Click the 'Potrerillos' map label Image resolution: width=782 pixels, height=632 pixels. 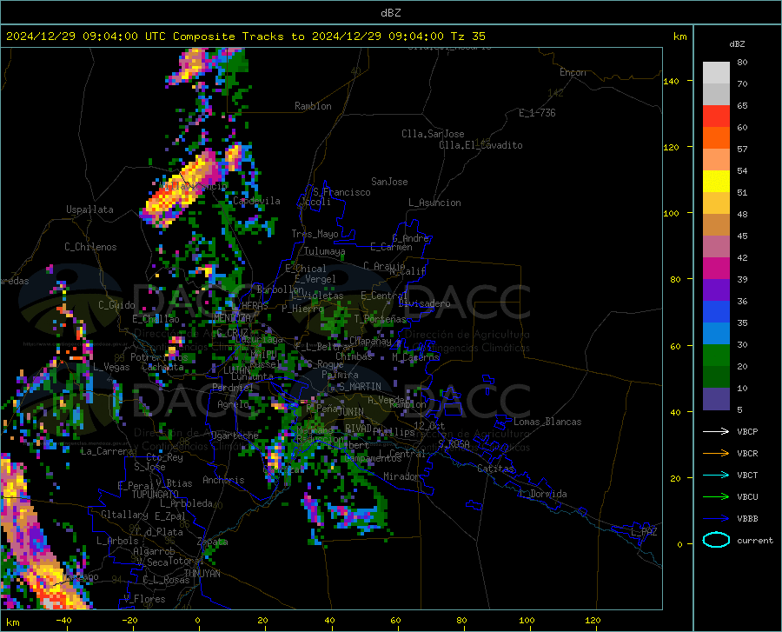point(159,357)
